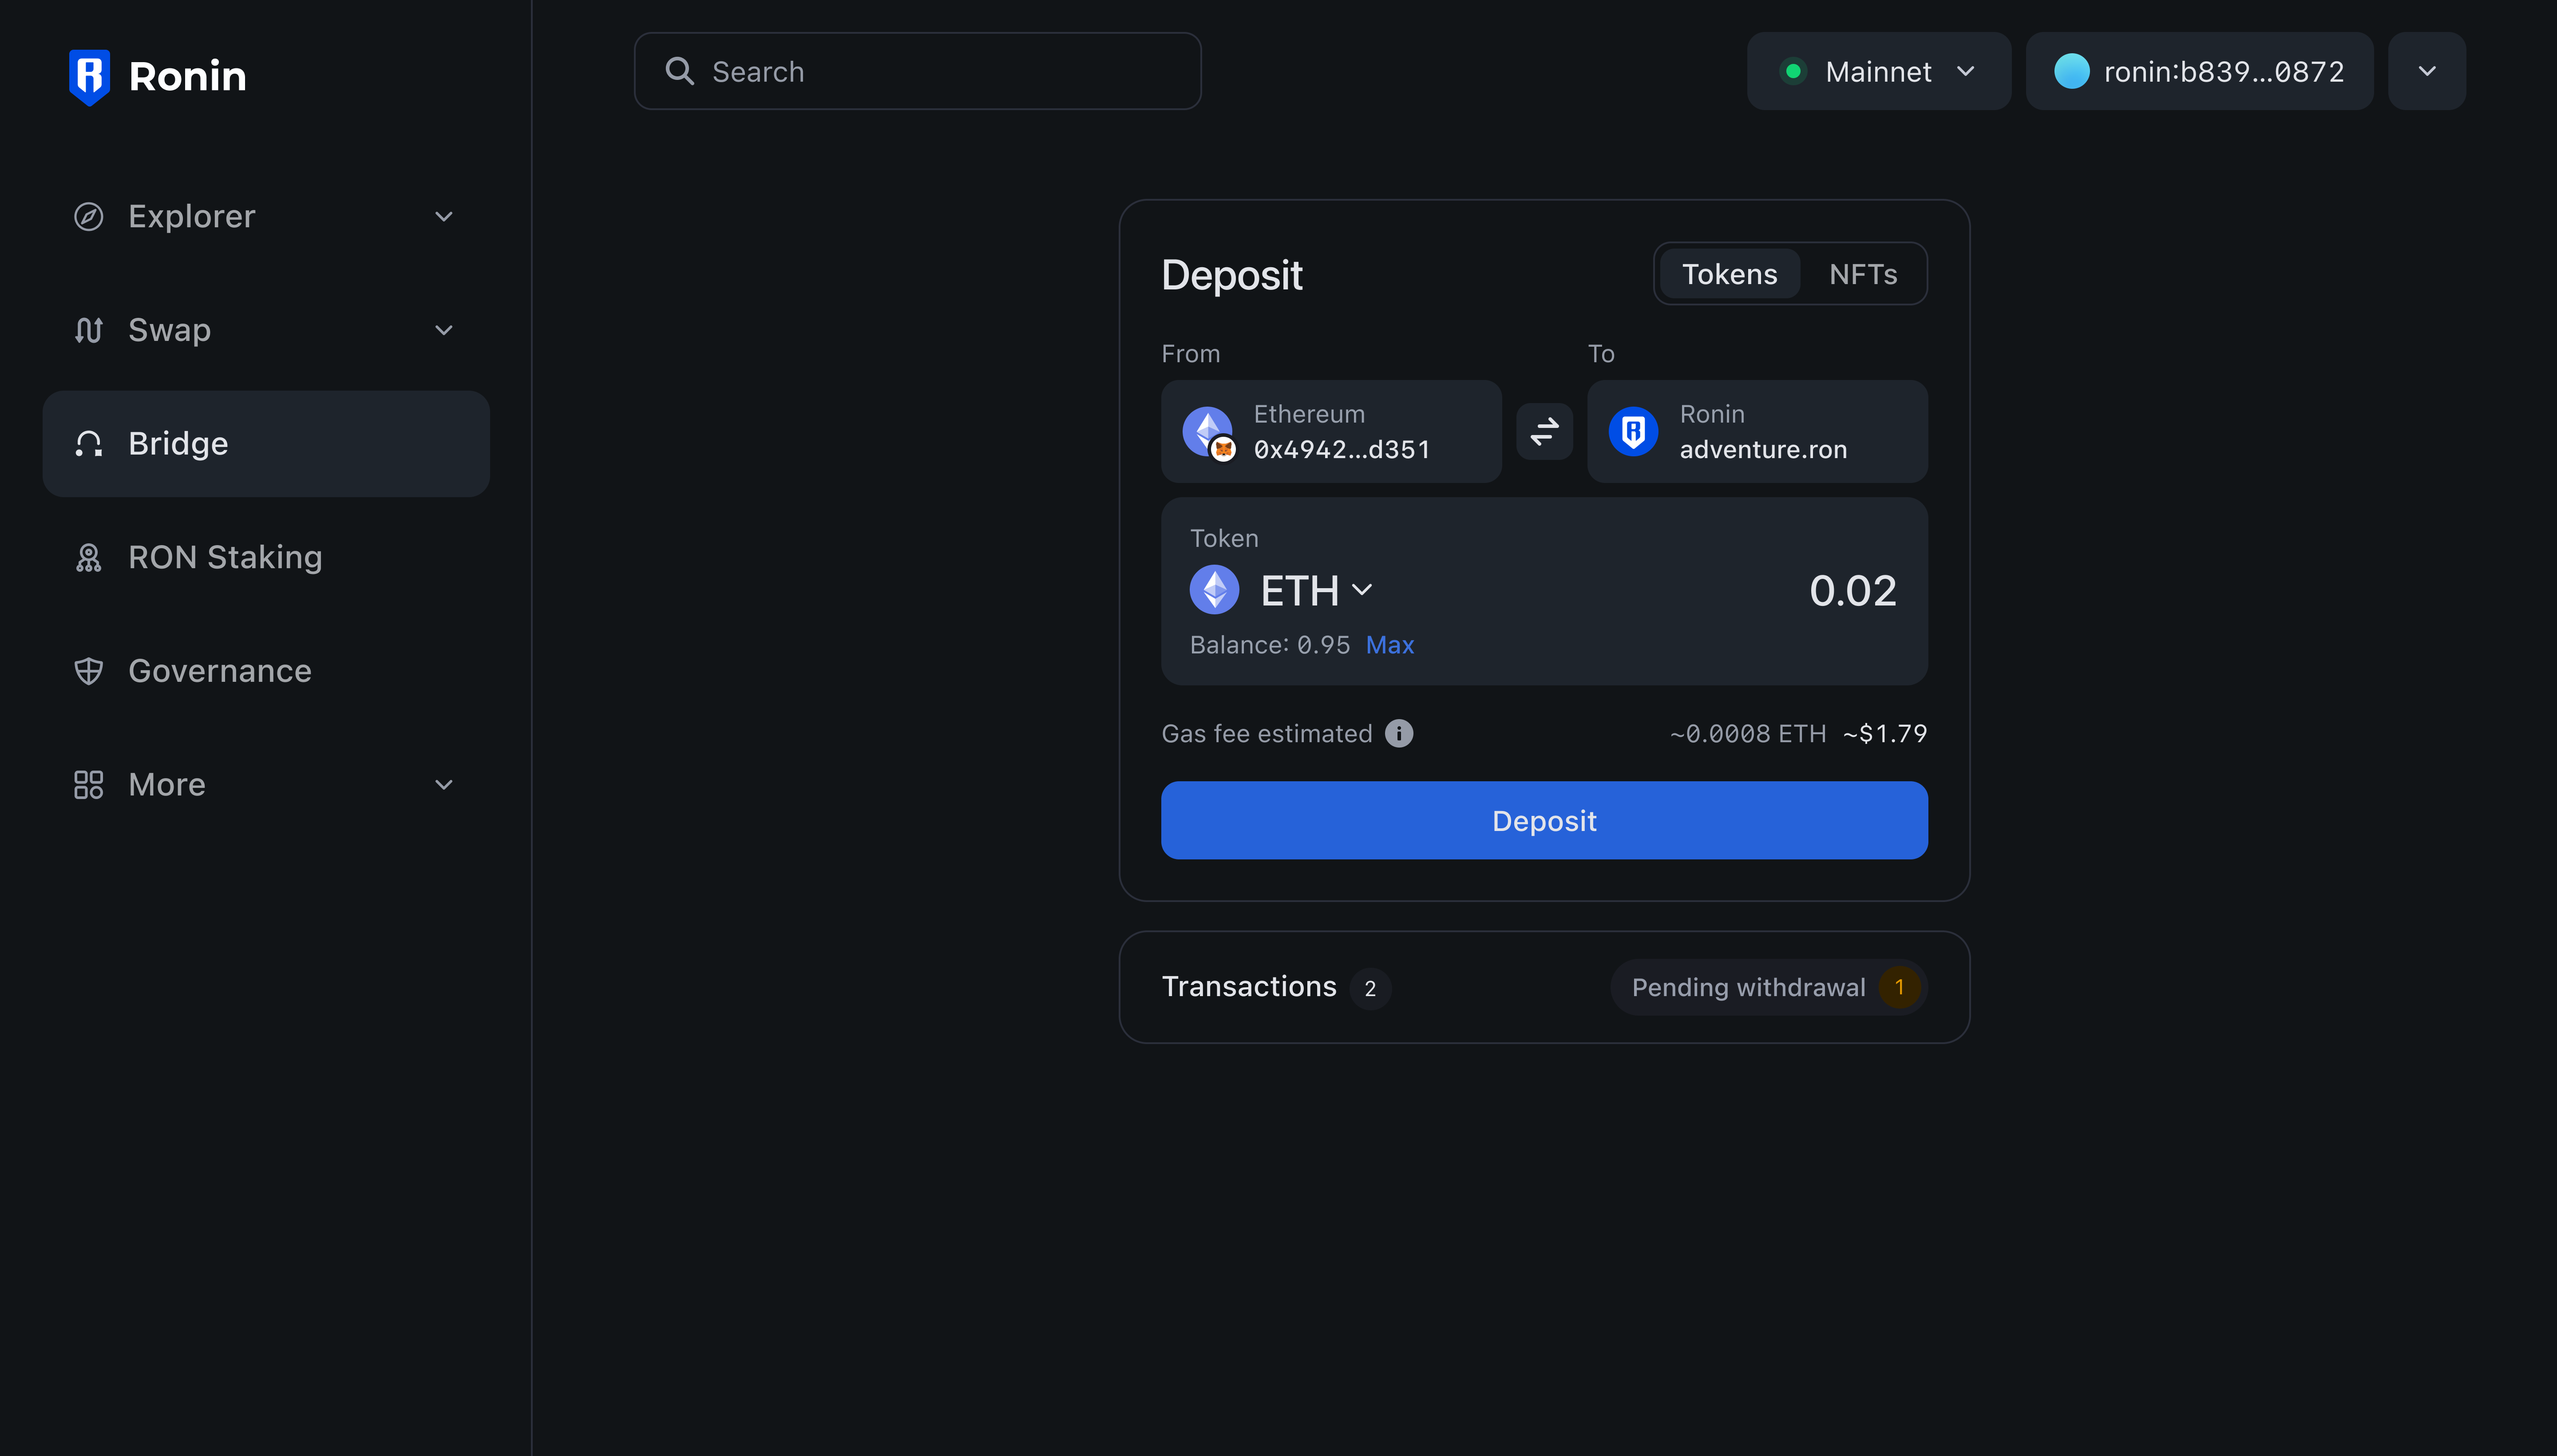Viewport: 2557px width, 1456px height.
Task: Expand the Explorer sidebar chevron
Action: click(x=444, y=216)
